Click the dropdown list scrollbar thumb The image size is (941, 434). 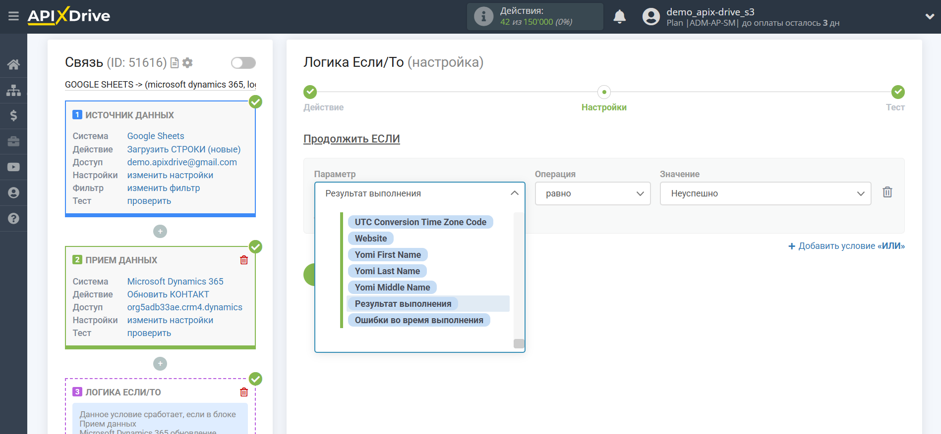coord(519,343)
